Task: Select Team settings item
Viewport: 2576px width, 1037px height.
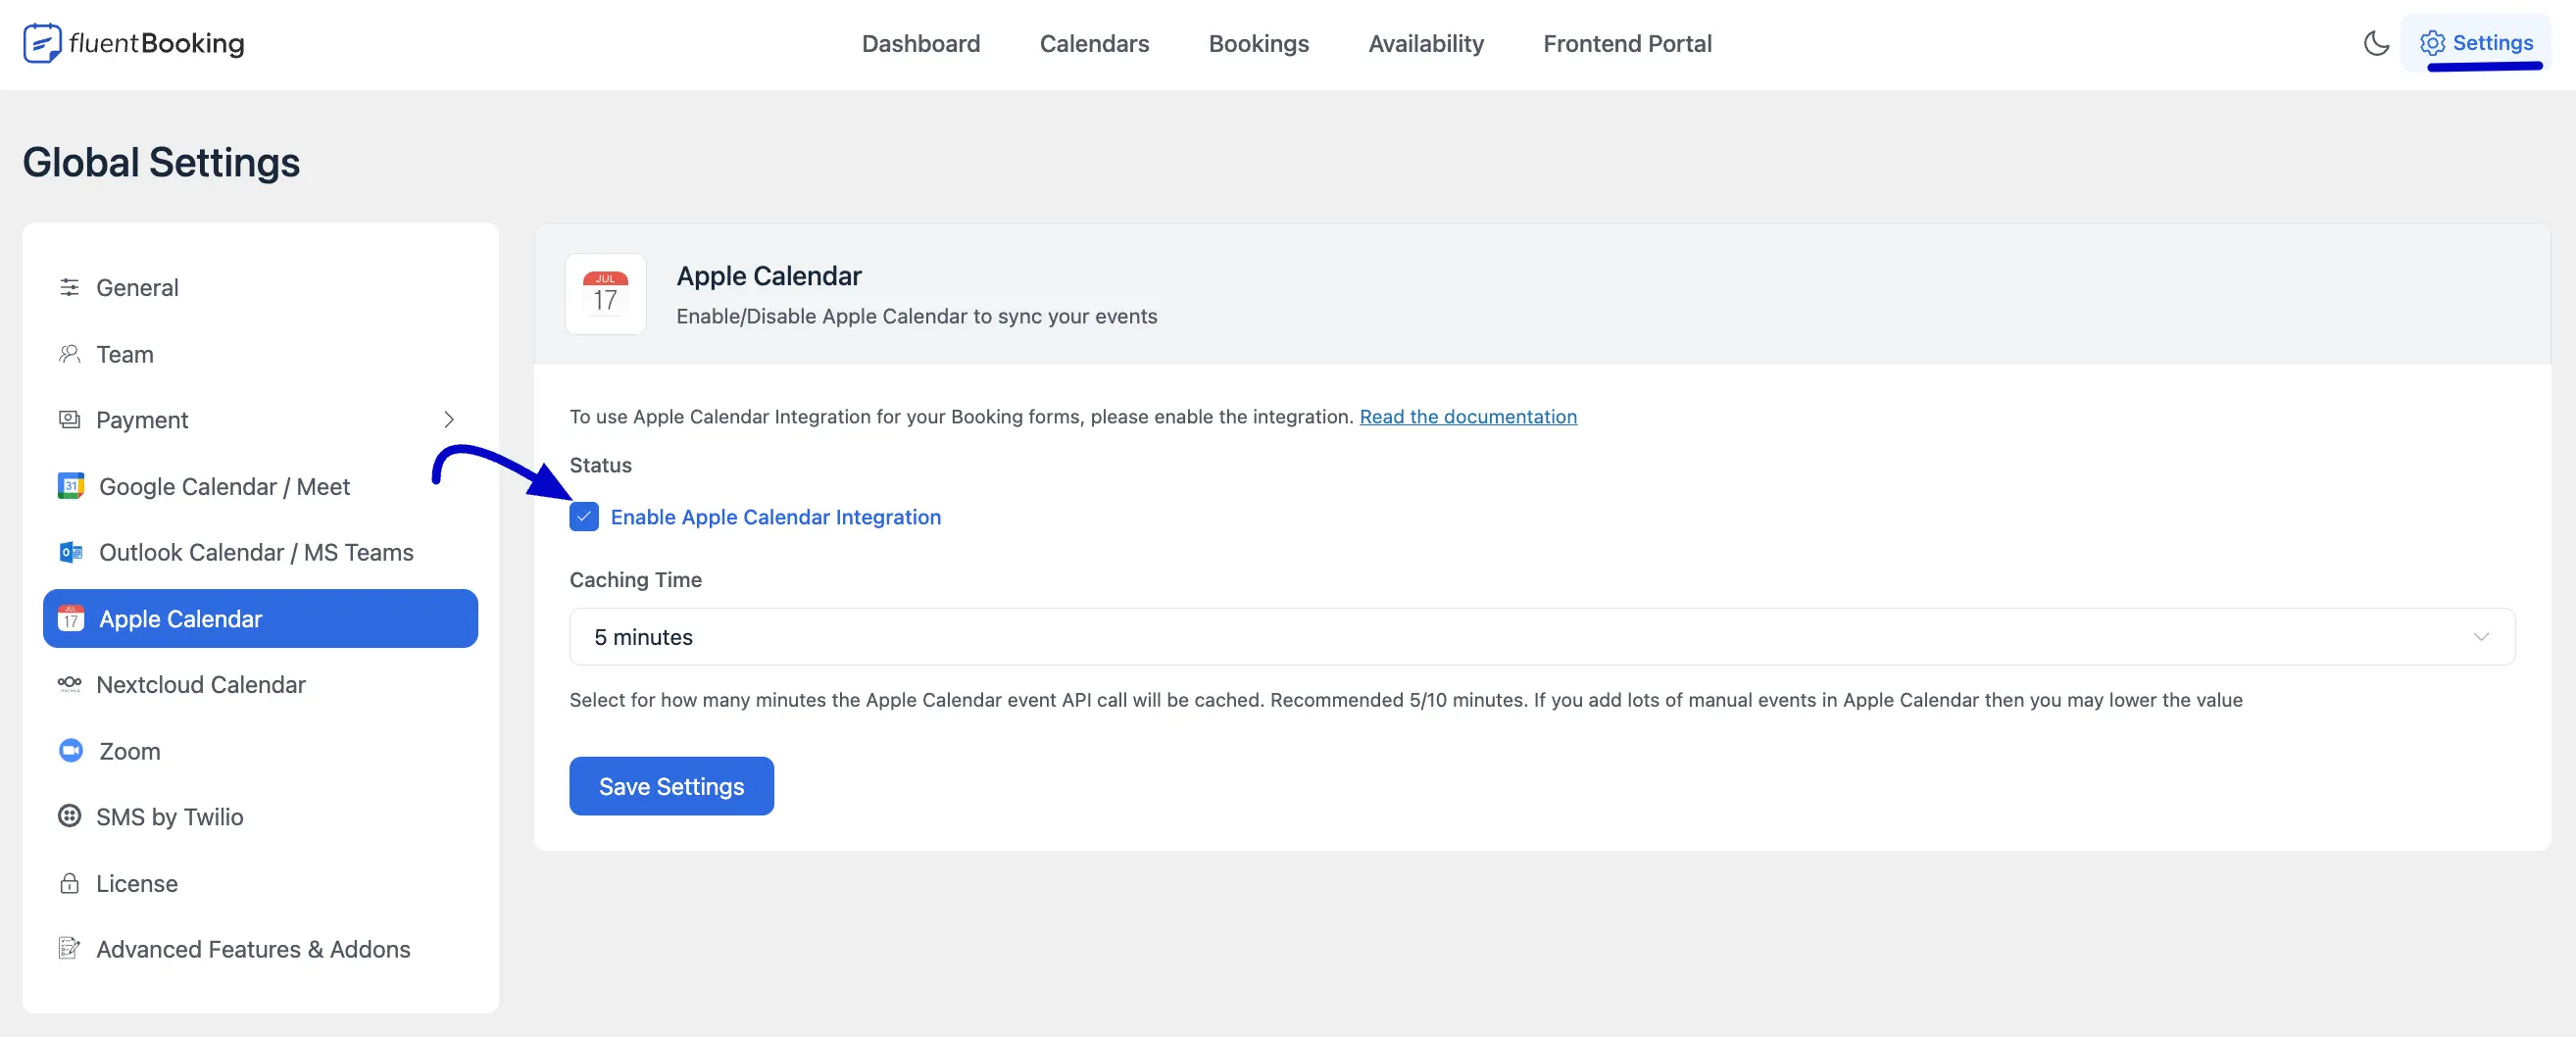Action: coord(260,354)
